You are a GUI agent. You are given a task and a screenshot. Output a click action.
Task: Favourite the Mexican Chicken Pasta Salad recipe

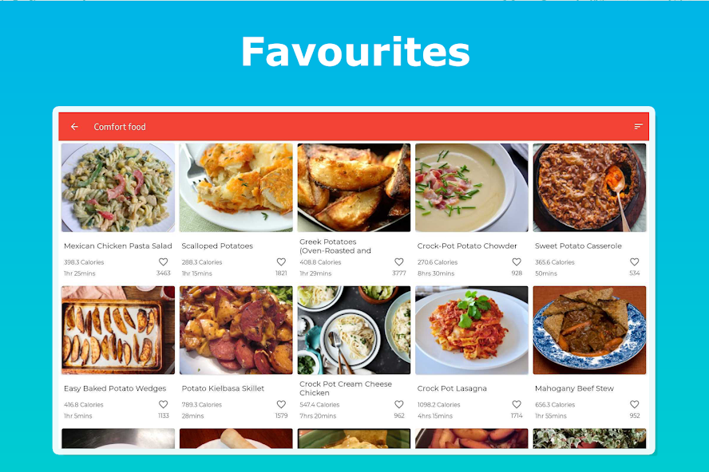pyautogui.click(x=163, y=262)
